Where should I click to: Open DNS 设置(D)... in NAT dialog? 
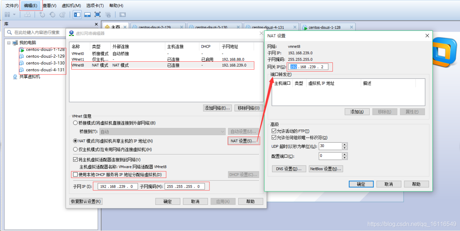pyautogui.click(x=289, y=169)
